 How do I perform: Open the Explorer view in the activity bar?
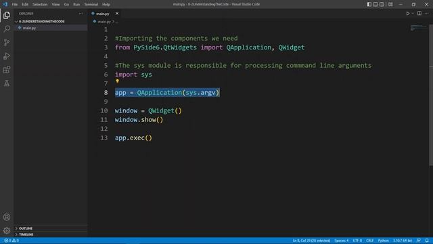point(7,15)
